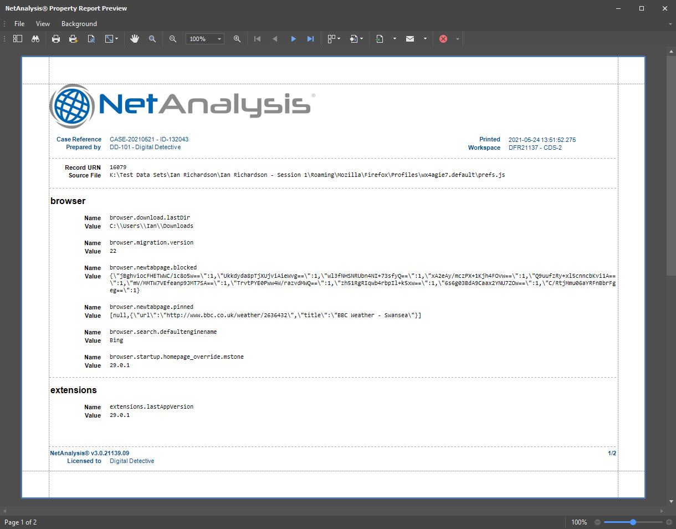The width and height of the screenshot is (676, 529).
Task: Open the multiple pages layout dropdown
Action: [334, 39]
